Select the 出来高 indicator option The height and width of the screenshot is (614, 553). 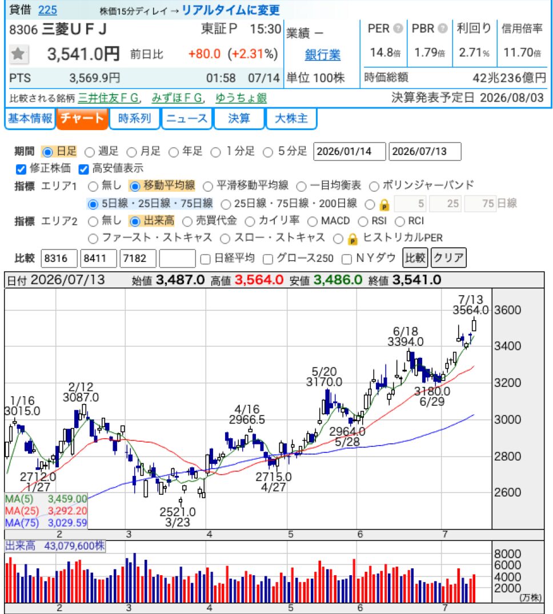click(x=135, y=221)
